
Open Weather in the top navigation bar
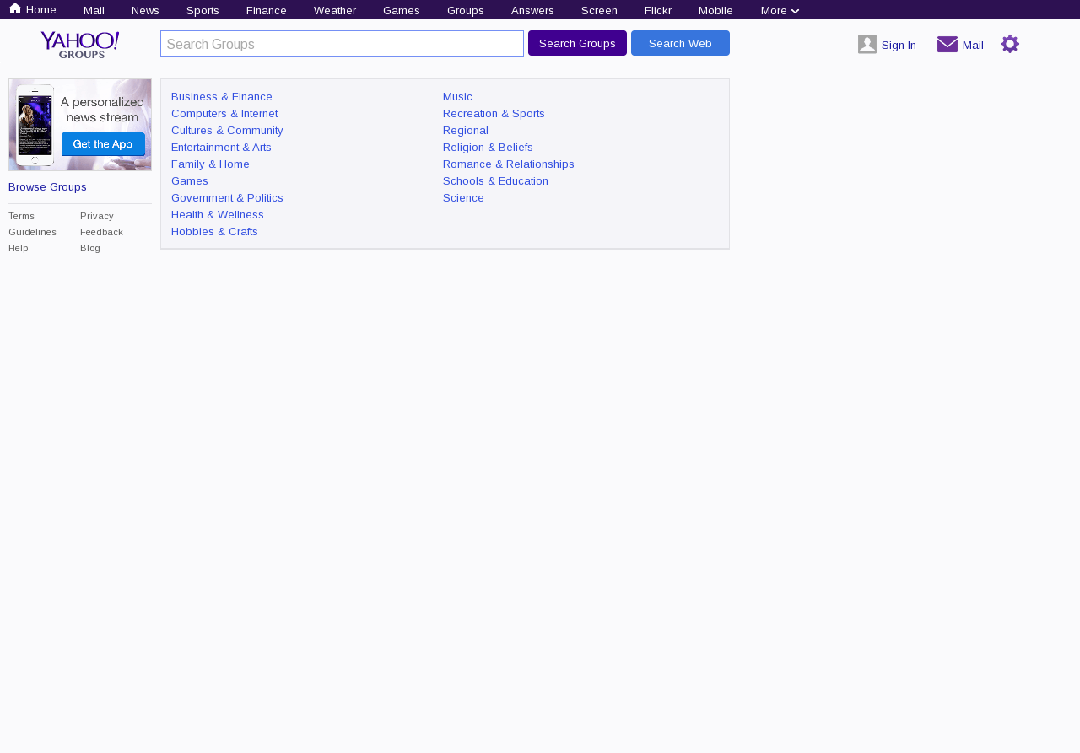pos(335,11)
